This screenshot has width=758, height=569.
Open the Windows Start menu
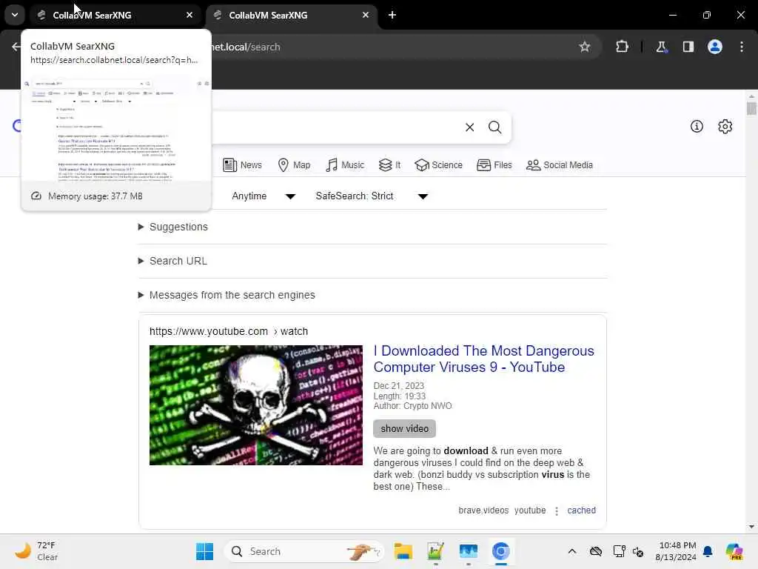click(204, 551)
